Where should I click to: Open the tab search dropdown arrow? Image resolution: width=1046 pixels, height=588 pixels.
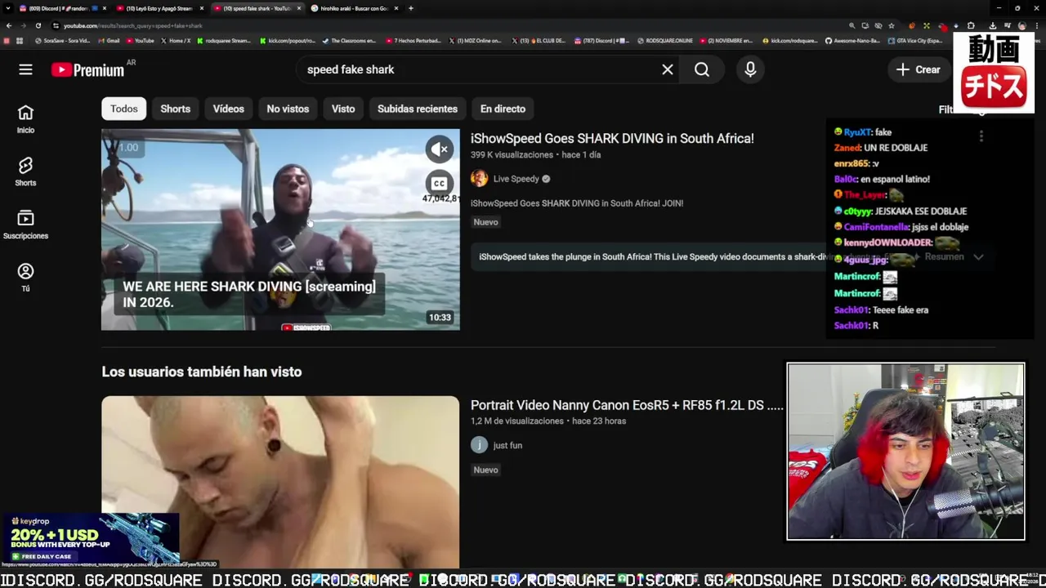tap(7, 8)
